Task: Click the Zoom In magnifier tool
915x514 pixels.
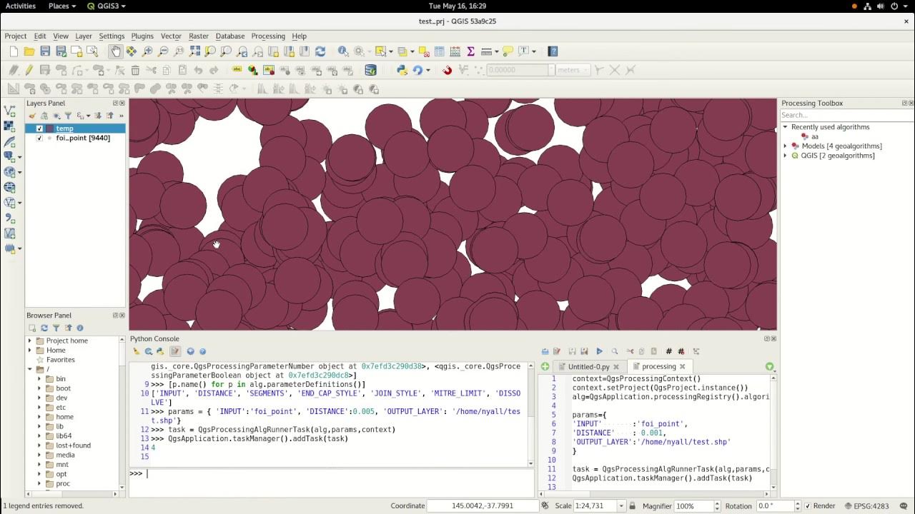Action: pyautogui.click(x=147, y=51)
